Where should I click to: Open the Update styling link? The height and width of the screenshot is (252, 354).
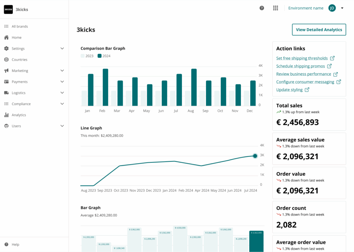289,90
